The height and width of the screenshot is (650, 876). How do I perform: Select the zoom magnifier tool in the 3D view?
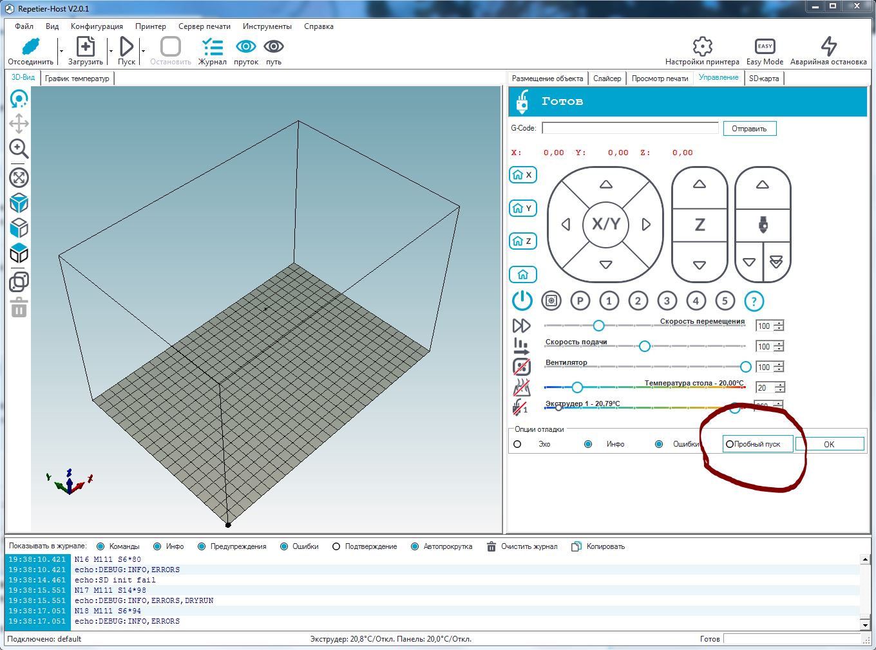tap(19, 149)
